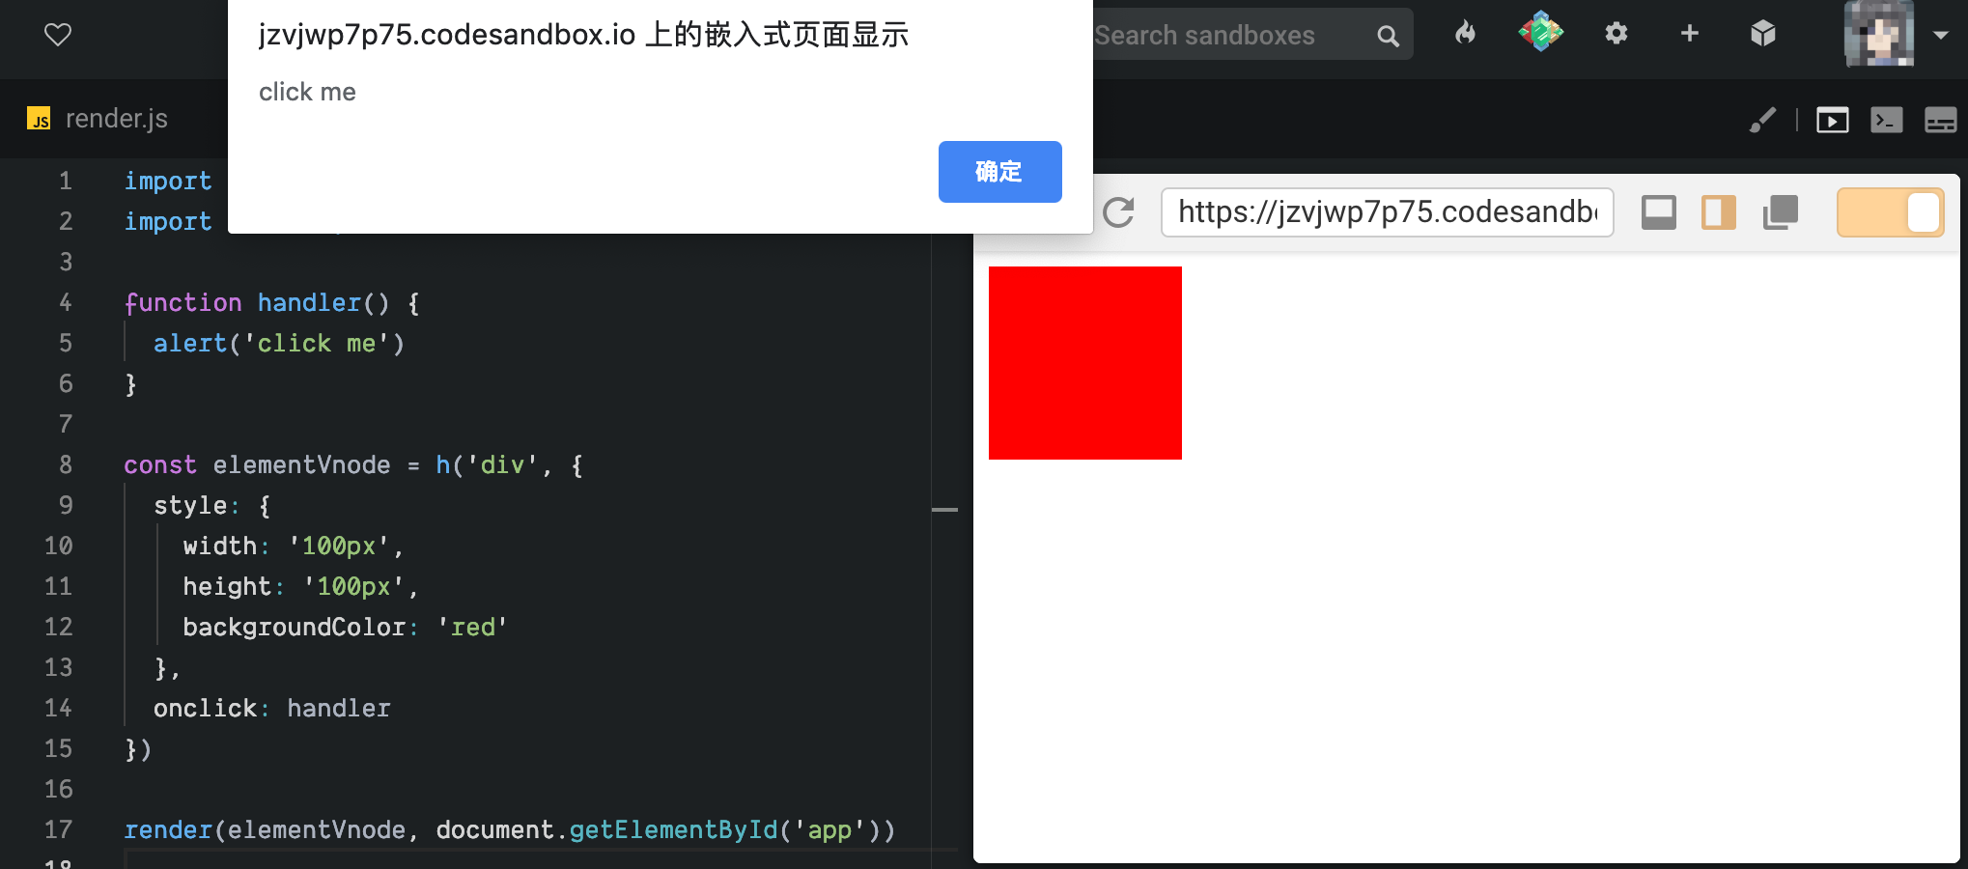This screenshot has width=1968, height=869.
Task: Open the flame explore icon
Action: [1465, 34]
